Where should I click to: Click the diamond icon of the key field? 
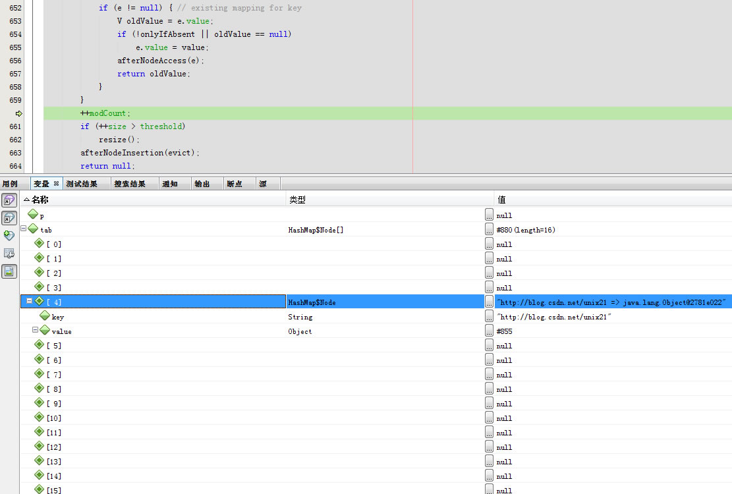coord(45,316)
